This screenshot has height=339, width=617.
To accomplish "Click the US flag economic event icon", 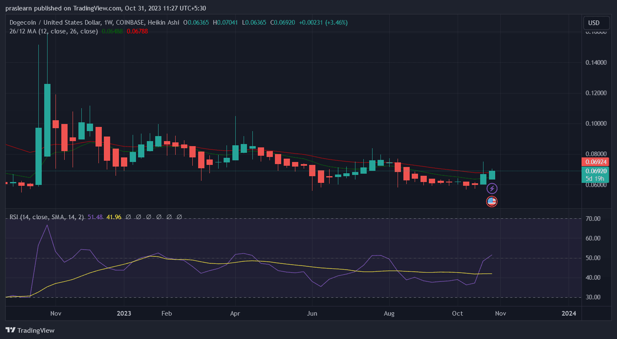I will click(x=492, y=202).
